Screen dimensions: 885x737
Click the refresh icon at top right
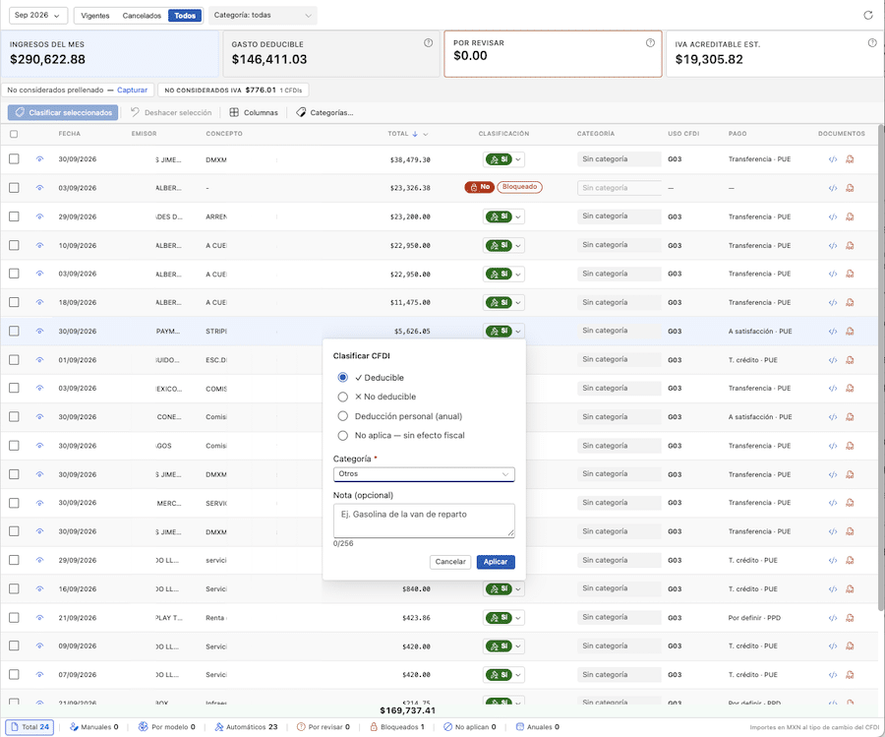[868, 15]
